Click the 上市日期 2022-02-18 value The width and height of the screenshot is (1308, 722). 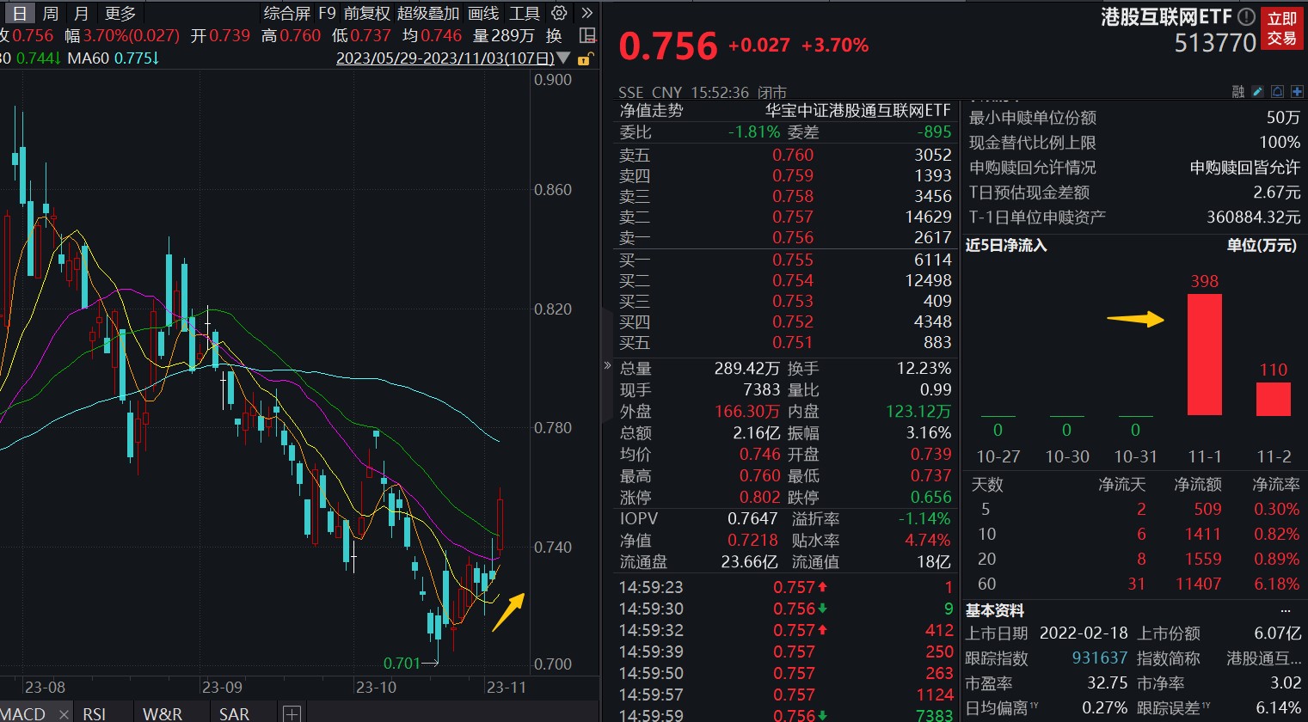point(1084,633)
